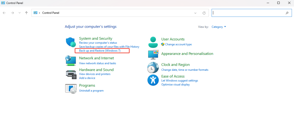This screenshot has height=117, width=294.
Task: Click Change account type link
Action: [178, 45]
